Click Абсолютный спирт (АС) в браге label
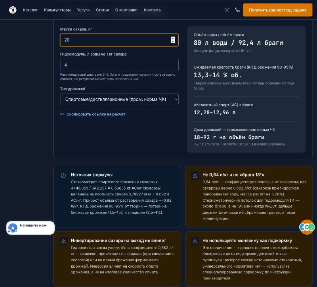This screenshot has width=317, height=287. (x=223, y=105)
